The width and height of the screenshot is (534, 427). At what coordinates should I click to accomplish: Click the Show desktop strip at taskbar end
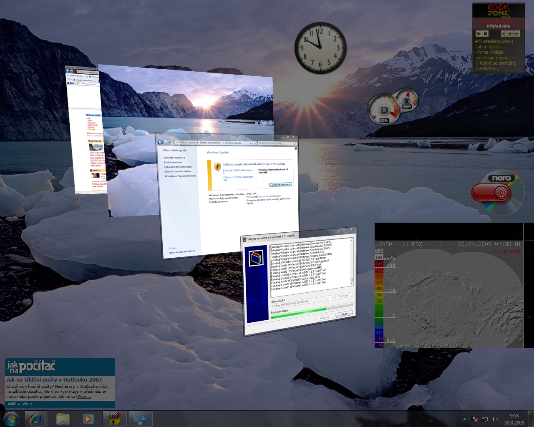click(531, 419)
